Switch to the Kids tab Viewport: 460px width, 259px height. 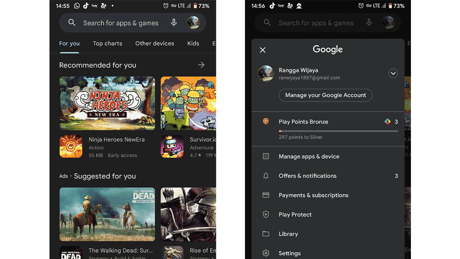[x=193, y=43]
